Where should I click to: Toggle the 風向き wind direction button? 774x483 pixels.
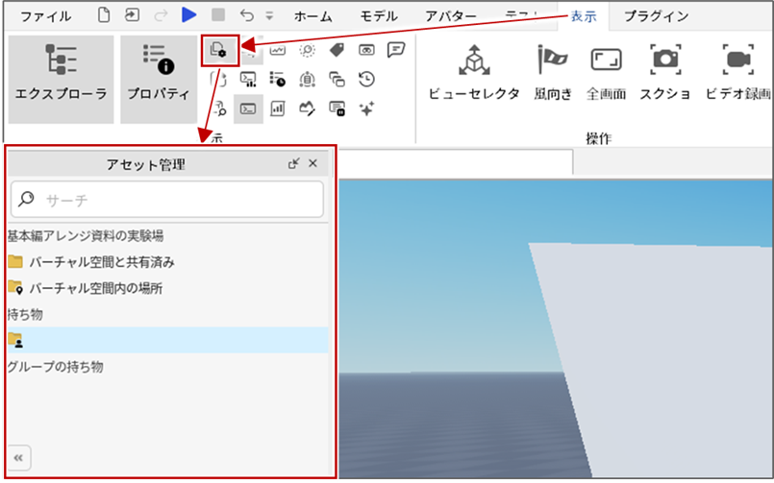tap(552, 73)
